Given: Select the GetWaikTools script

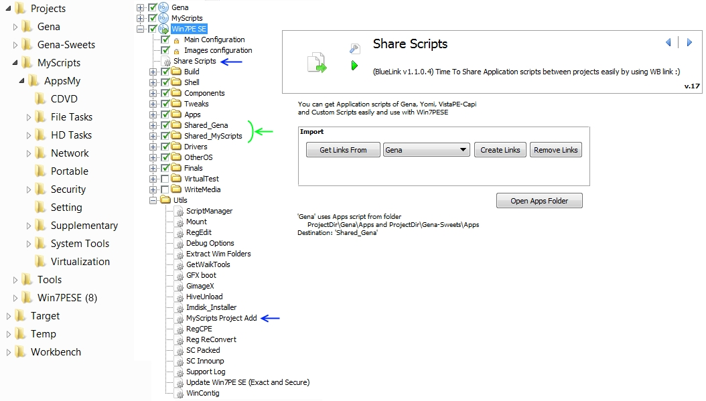Looking at the screenshot, I should [x=208, y=264].
